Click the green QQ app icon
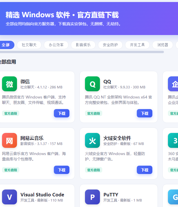This screenshot has width=178, height=207. 92,84
